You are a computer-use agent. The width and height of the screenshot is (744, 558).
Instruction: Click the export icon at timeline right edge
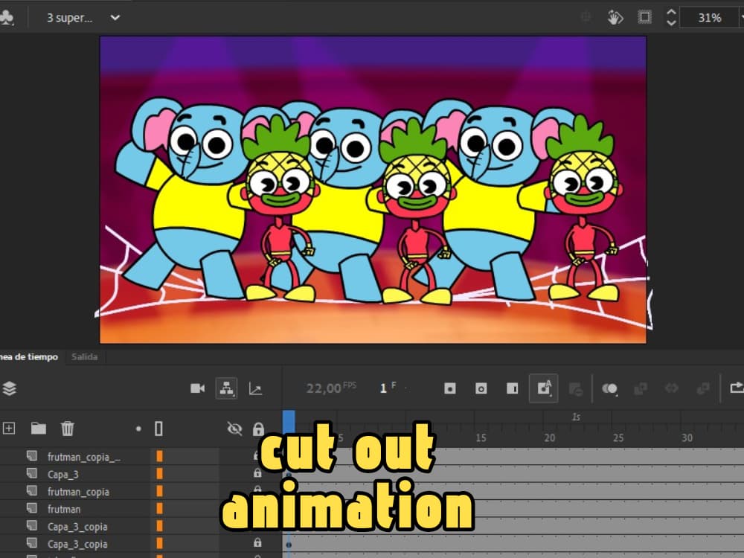tap(737, 388)
